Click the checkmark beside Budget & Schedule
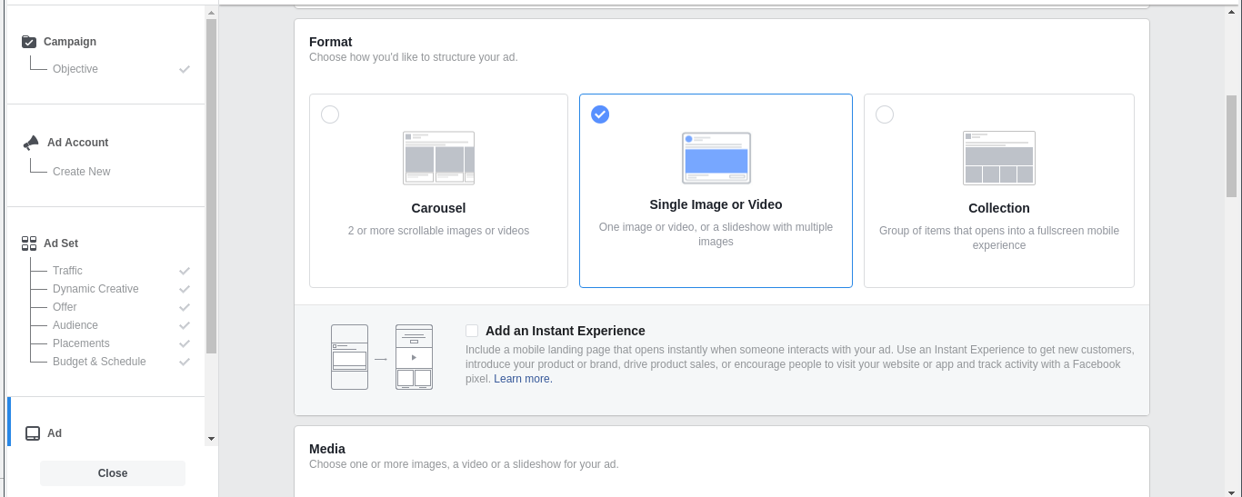This screenshot has height=497, width=1242. 185,362
